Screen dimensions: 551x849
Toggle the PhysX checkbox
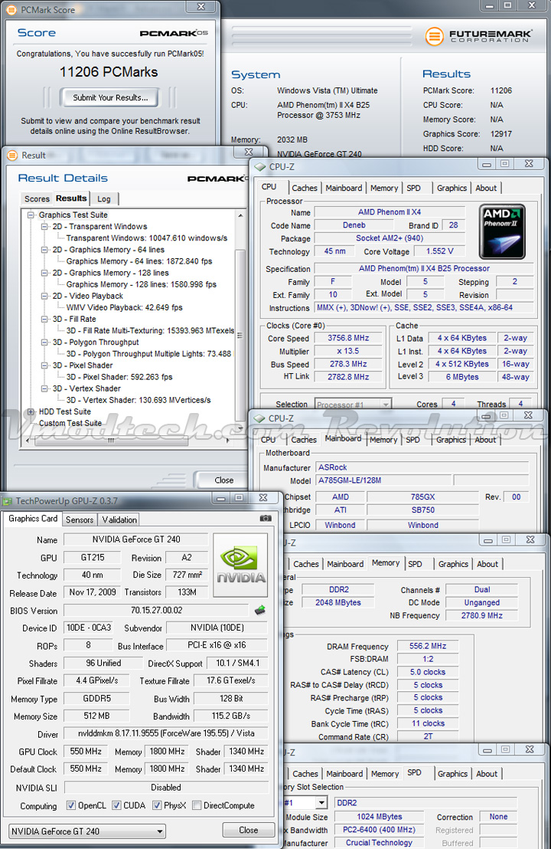[x=157, y=805]
